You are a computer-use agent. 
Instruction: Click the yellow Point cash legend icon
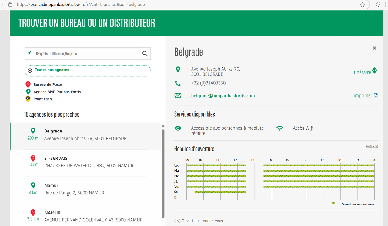28,99
